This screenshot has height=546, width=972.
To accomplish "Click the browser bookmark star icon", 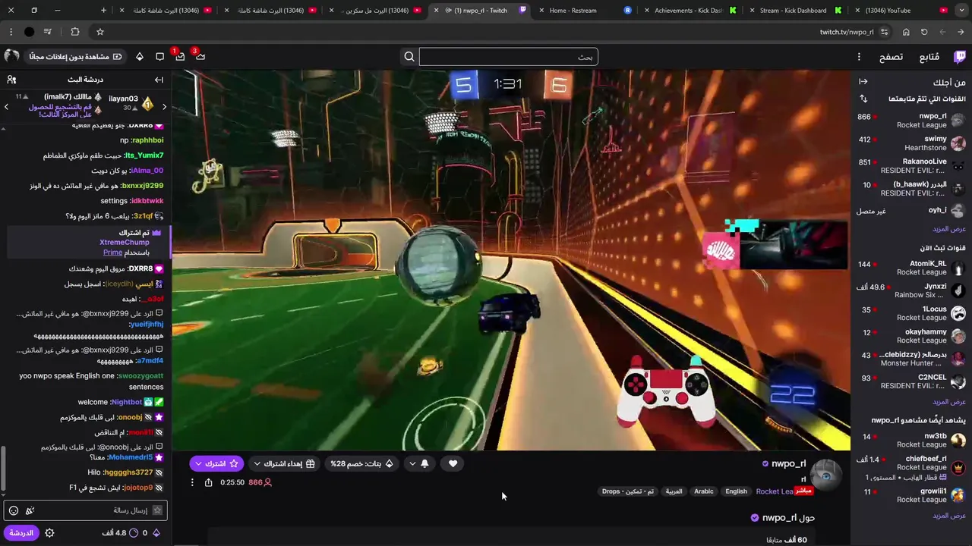I will click(x=99, y=32).
